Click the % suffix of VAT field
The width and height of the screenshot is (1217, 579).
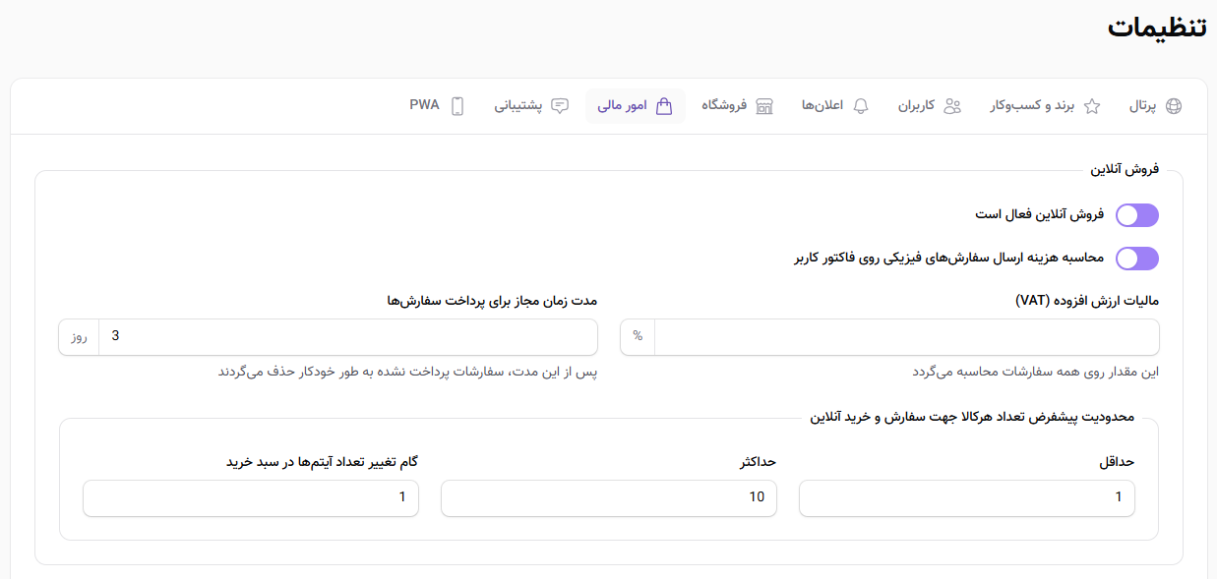(638, 336)
